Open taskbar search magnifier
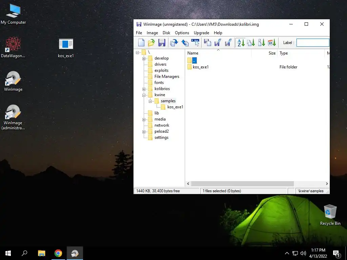This screenshot has height=260, width=347. (24, 253)
